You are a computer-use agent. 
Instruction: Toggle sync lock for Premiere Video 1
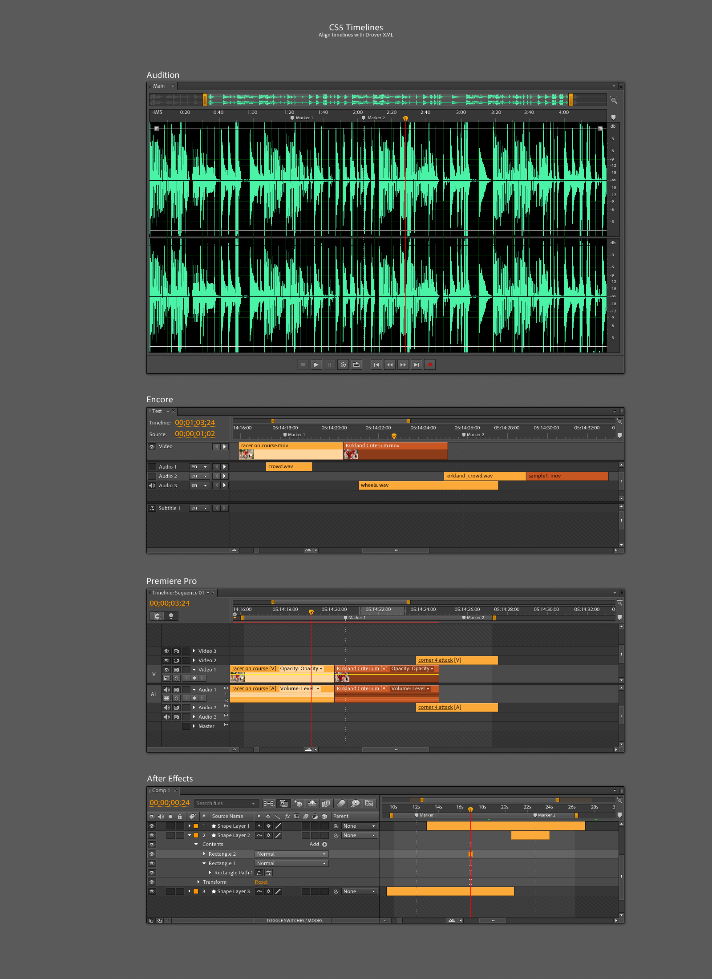click(176, 670)
